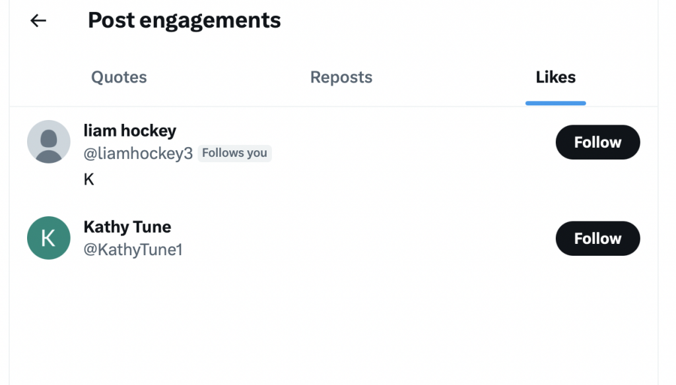Click the 'Follows you' badge
This screenshot has height=385, width=676.
pyautogui.click(x=234, y=154)
